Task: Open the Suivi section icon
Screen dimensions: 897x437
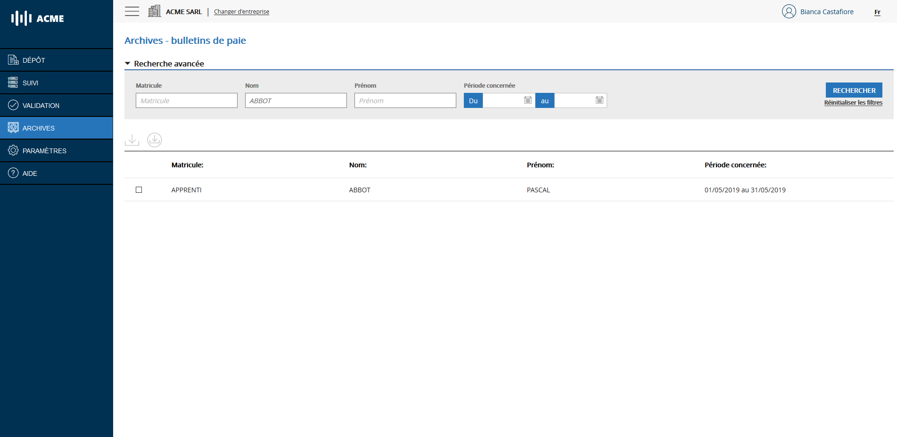Action: pyautogui.click(x=12, y=82)
